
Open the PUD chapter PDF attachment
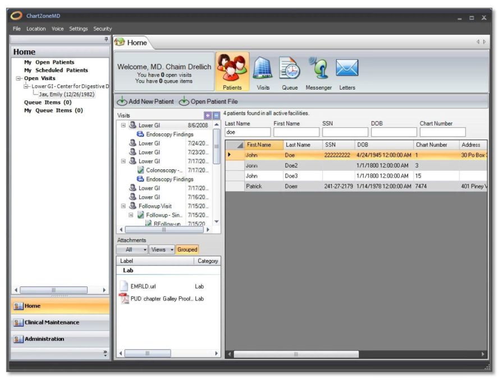click(x=161, y=299)
